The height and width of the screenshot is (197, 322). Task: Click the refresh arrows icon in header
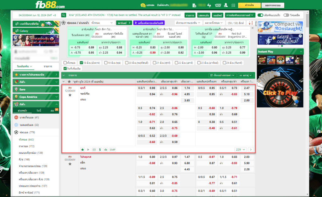(209, 5)
